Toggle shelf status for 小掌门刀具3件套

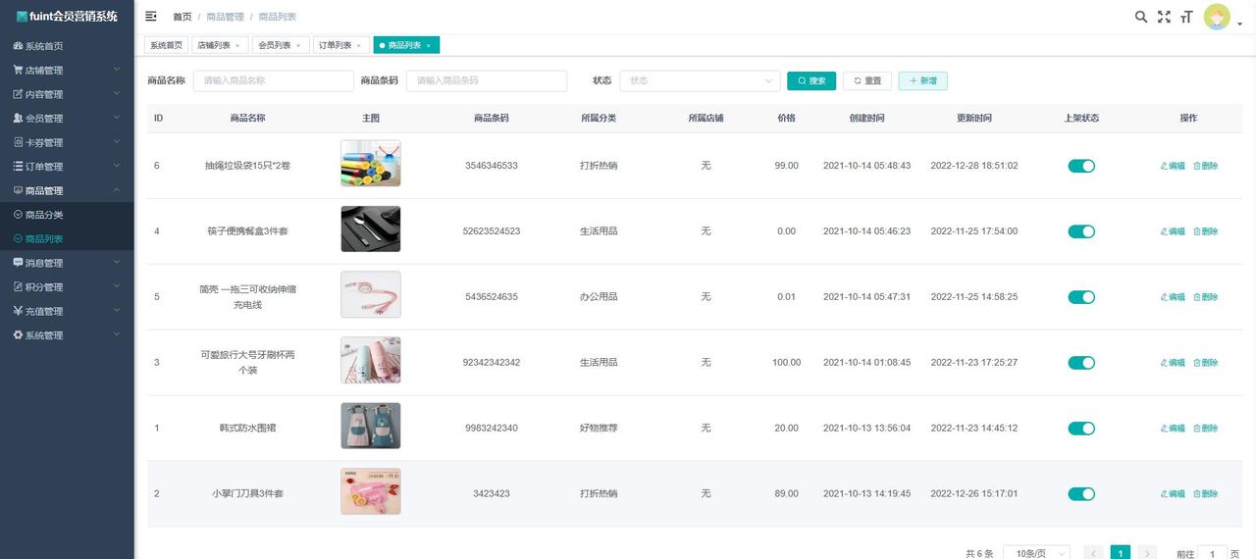pos(1081,494)
